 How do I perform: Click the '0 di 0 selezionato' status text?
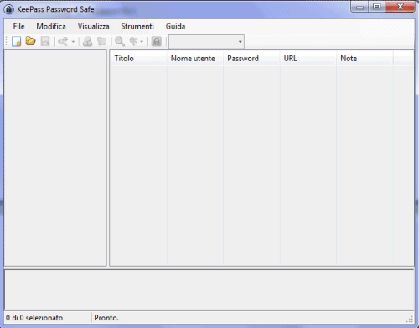click(x=34, y=318)
